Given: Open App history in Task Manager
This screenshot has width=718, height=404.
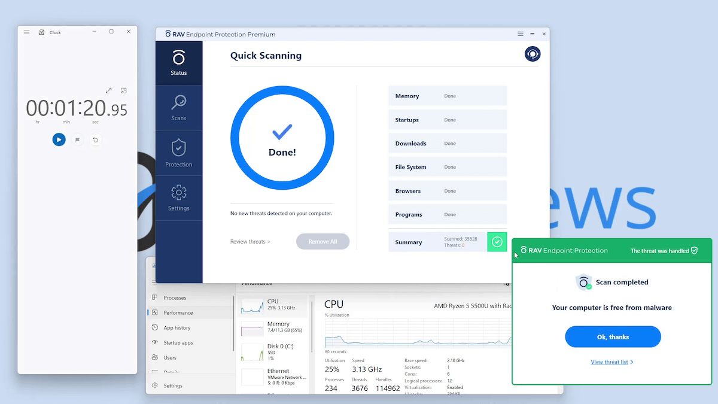Looking at the screenshot, I should click(x=177, y=328).
